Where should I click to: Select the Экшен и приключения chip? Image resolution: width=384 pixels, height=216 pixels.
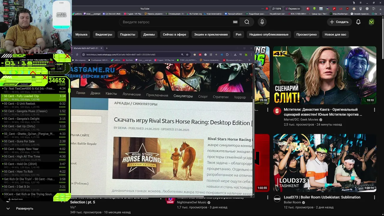pyautogui.click(x=211, y=34)
